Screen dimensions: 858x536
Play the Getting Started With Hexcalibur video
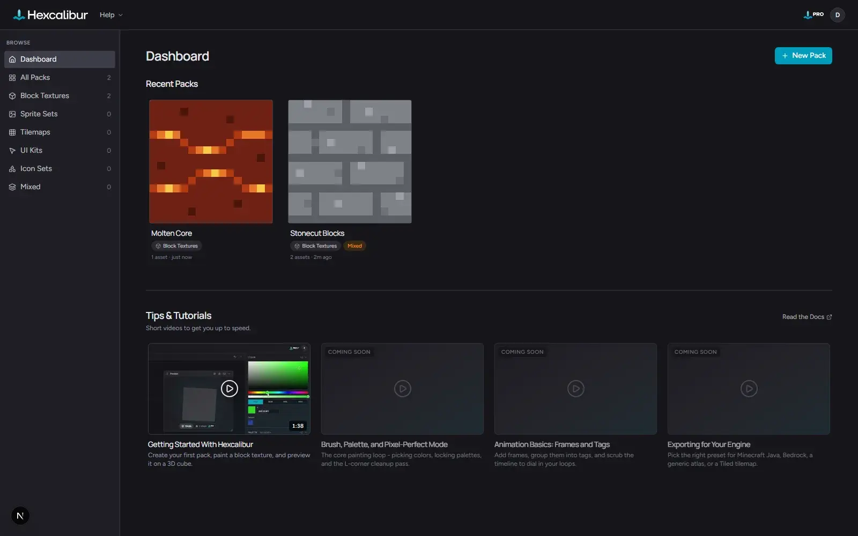[x=229, y=389]
